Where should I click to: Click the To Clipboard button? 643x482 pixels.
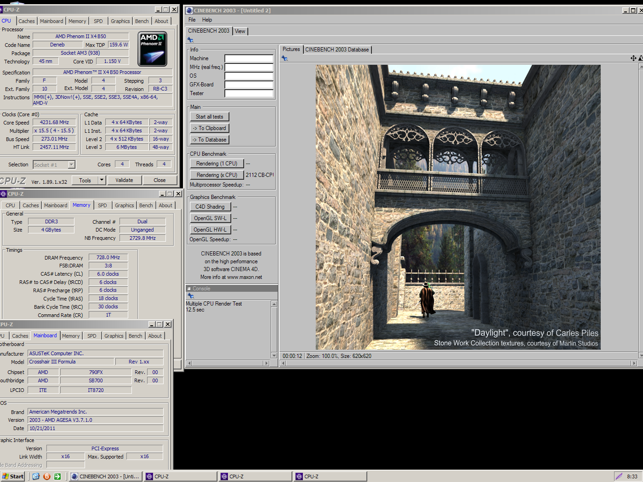coord(210,128)
